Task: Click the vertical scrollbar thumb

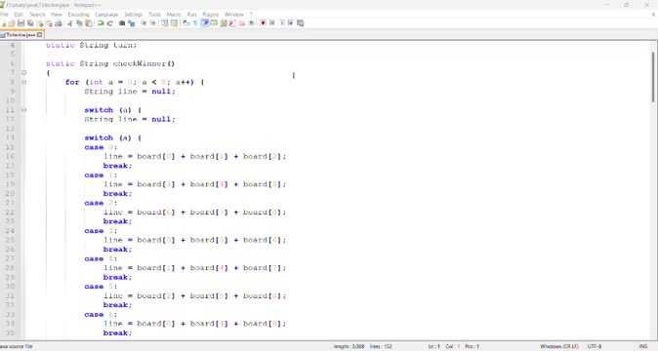Action: pyautogui.click(x=653, y=77)
